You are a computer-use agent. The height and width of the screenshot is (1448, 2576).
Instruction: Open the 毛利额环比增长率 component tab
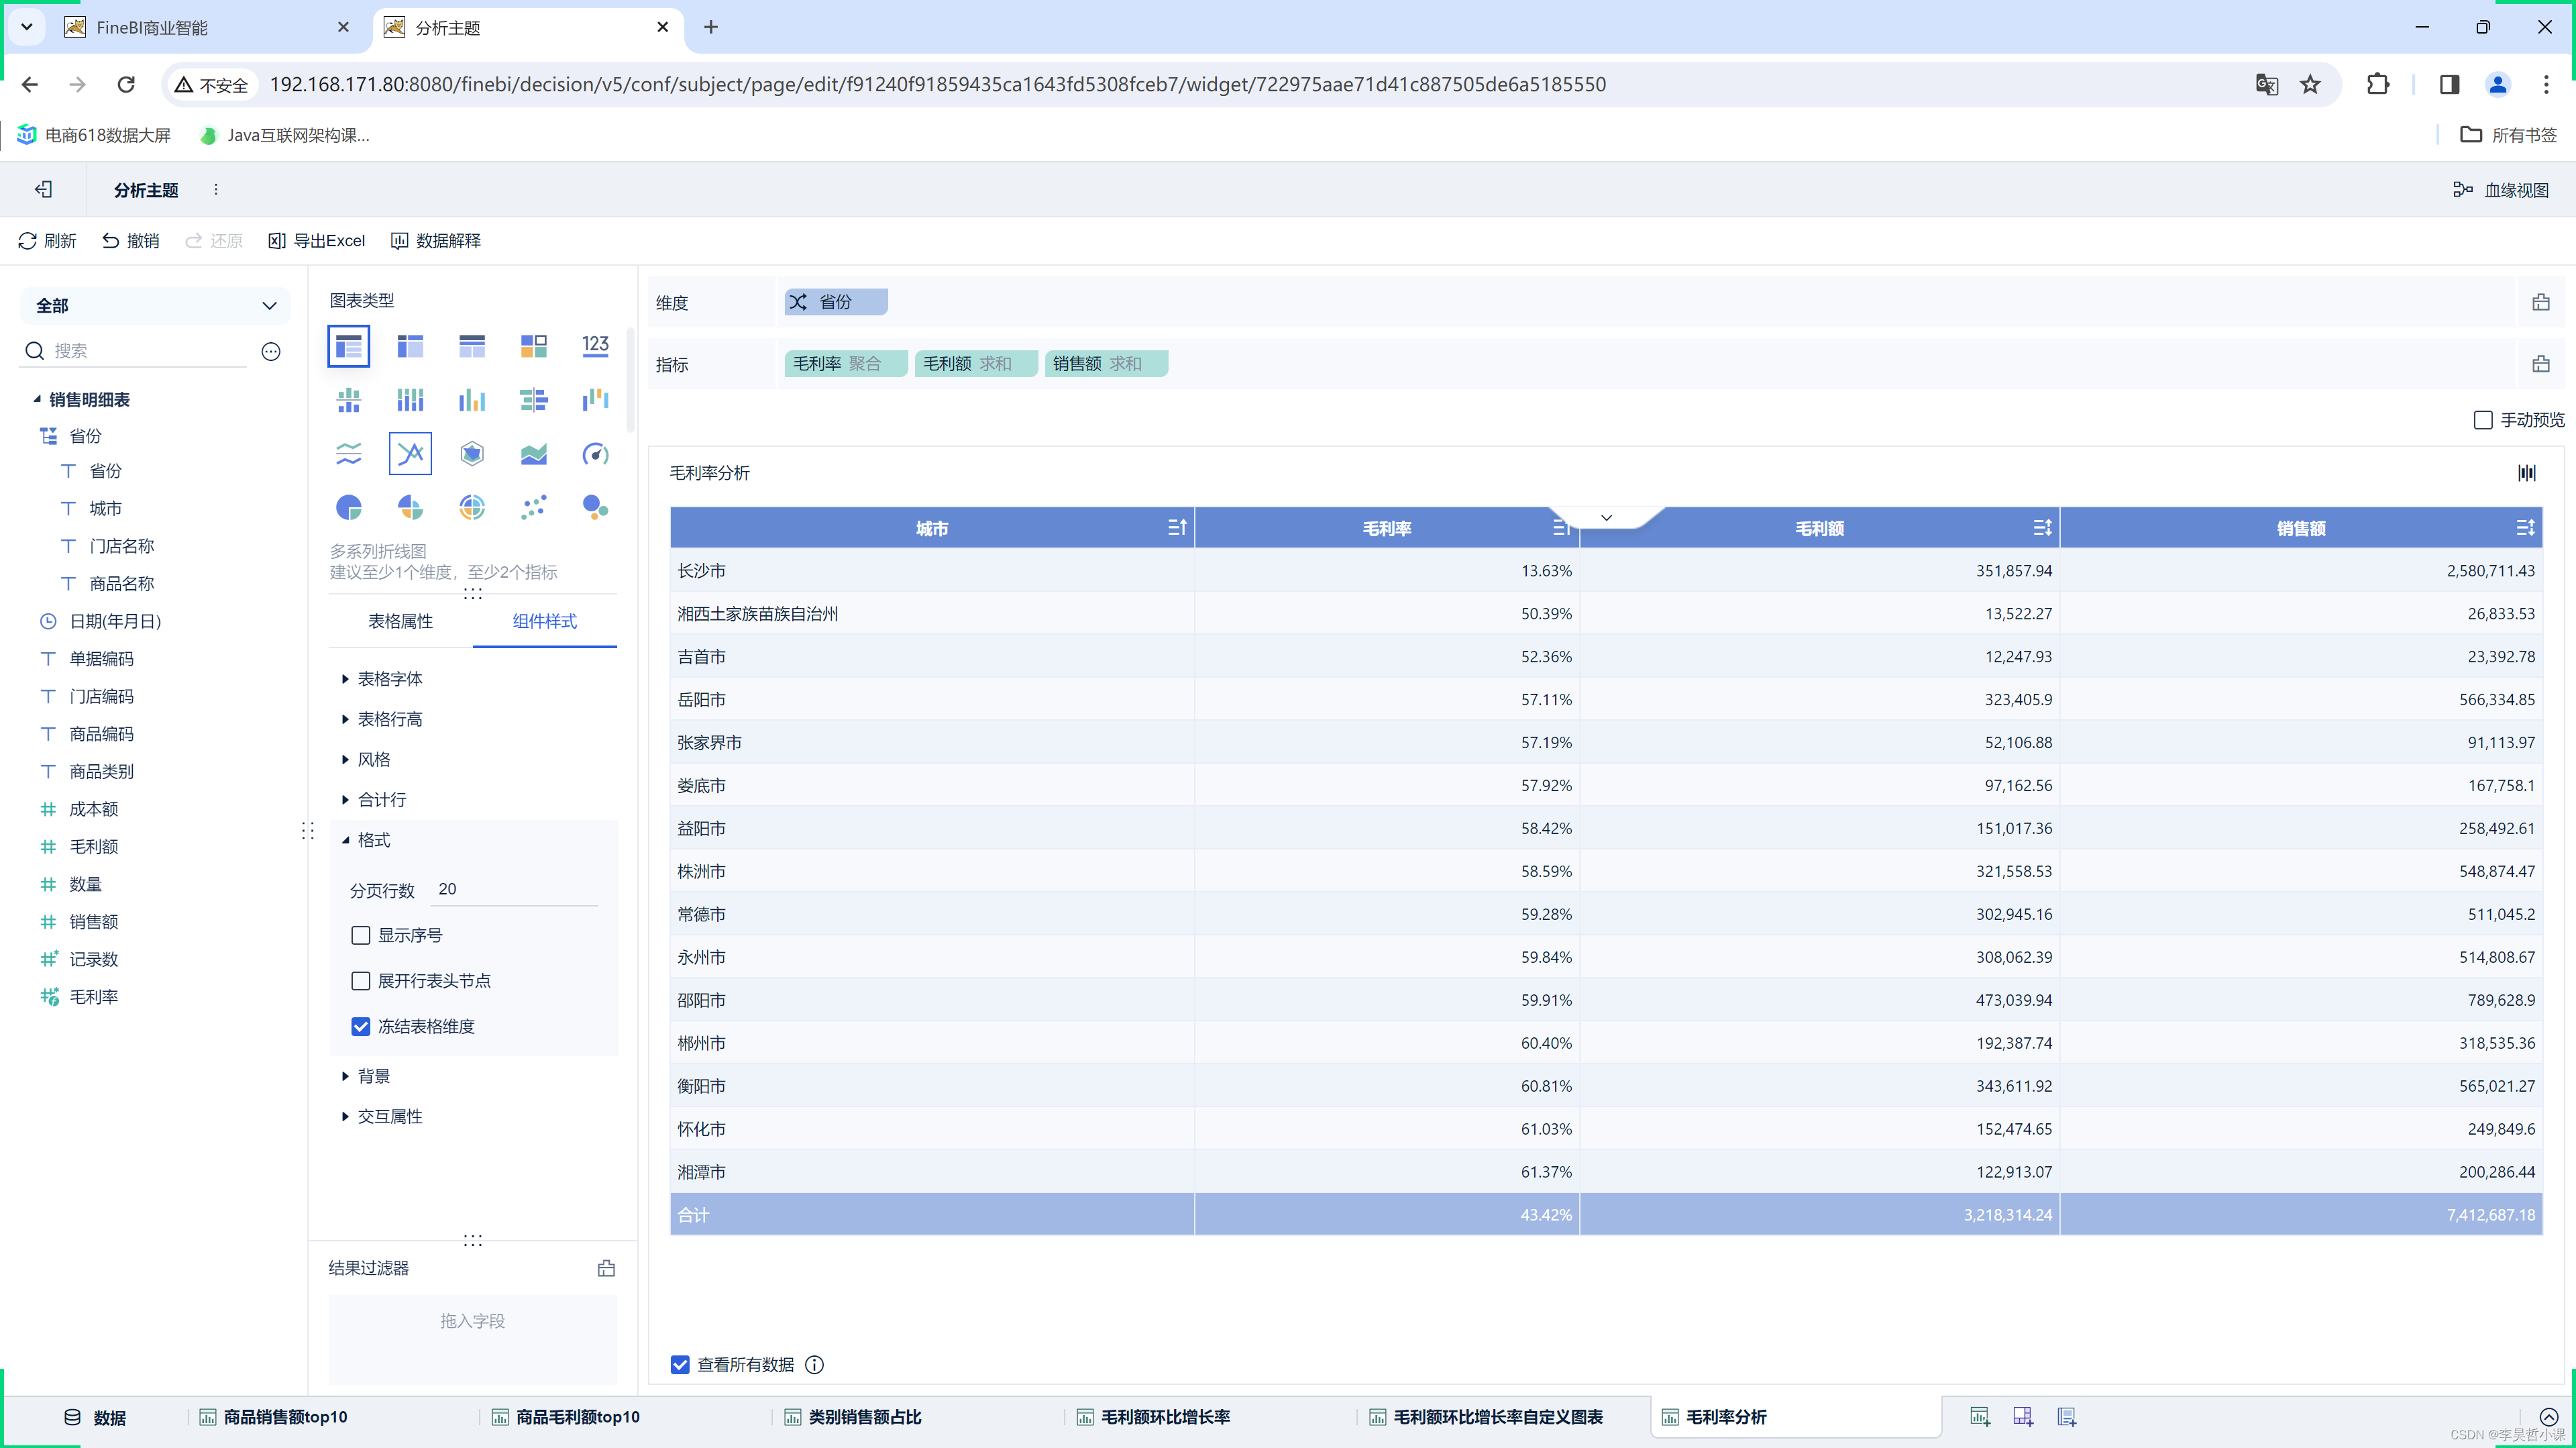[1154, 1417]
